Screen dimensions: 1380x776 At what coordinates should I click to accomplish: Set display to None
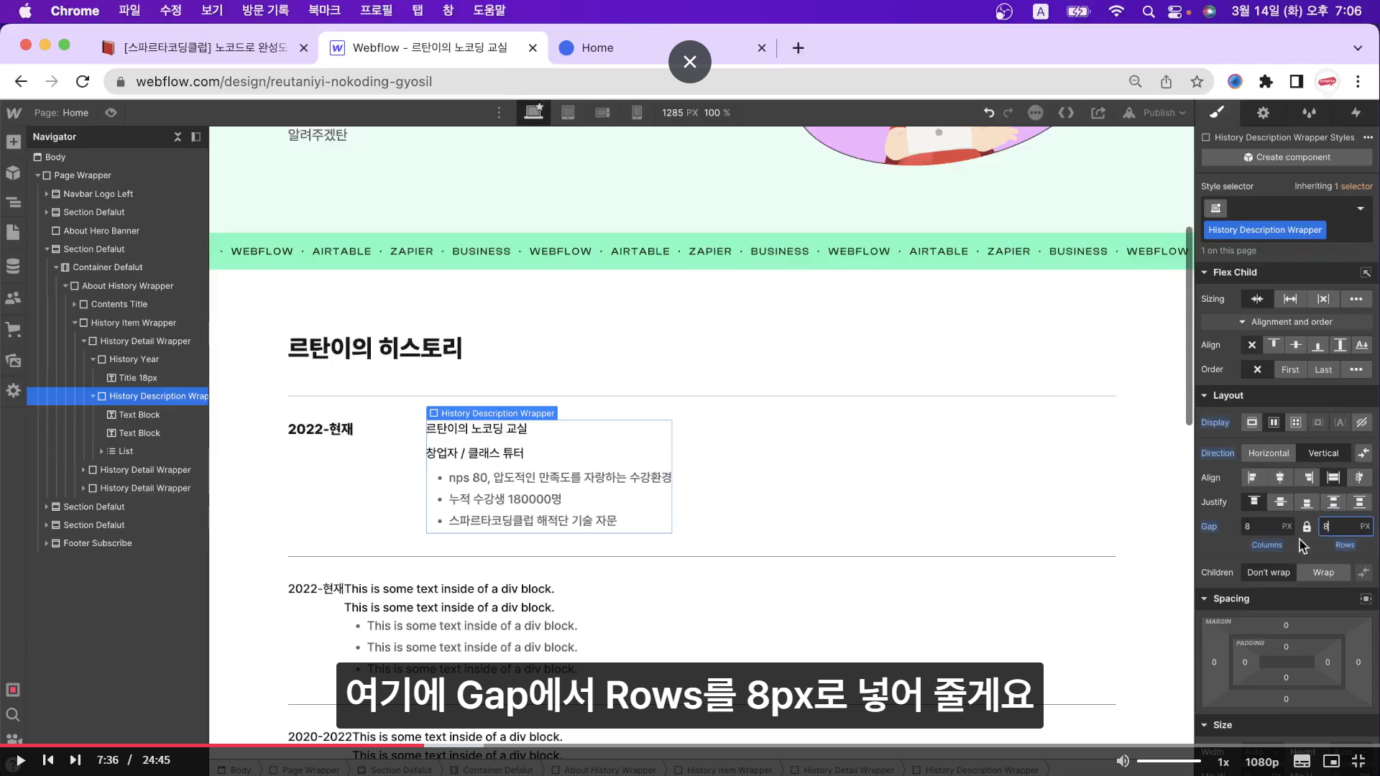1362,422
